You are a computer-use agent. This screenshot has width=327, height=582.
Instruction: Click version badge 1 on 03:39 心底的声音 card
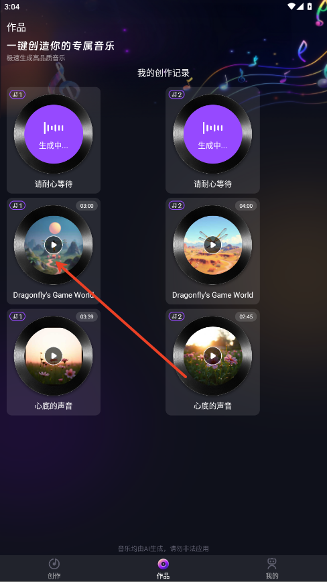17,316
